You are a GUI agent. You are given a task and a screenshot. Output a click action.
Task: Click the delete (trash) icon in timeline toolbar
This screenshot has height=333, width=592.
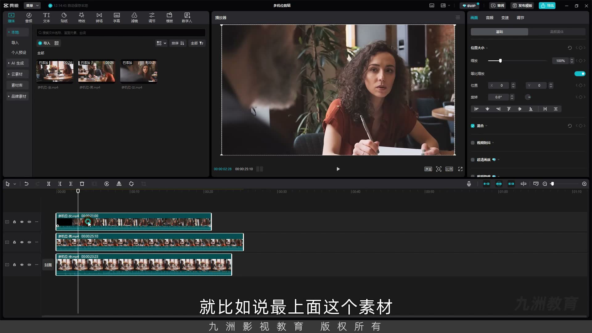coord(82,184)
